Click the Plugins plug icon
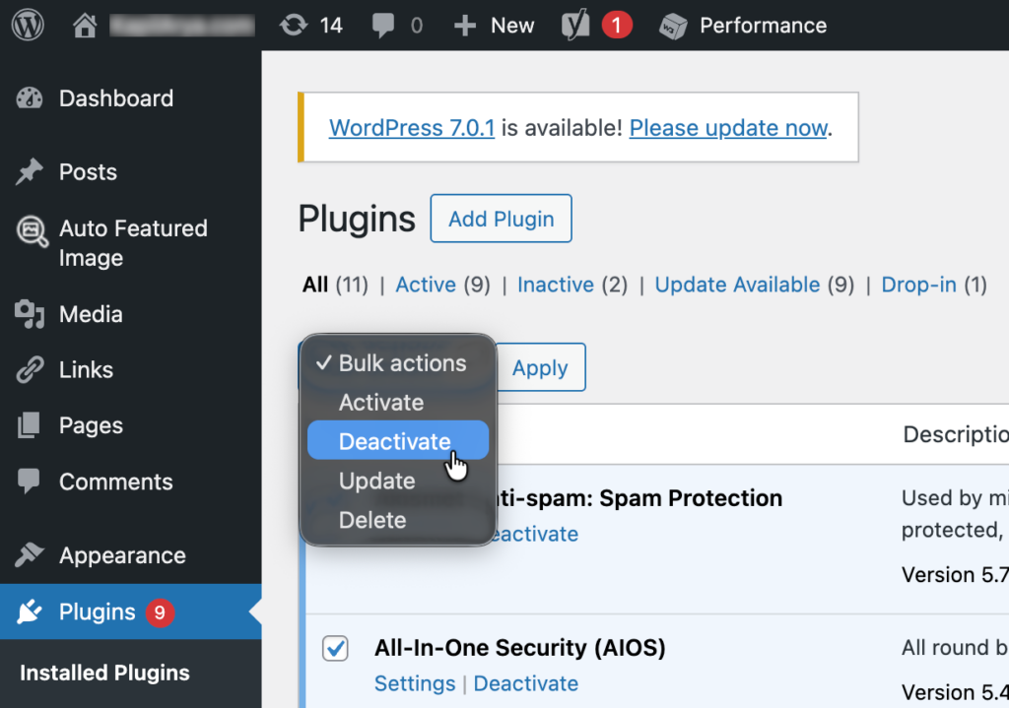 click(30, 611)
